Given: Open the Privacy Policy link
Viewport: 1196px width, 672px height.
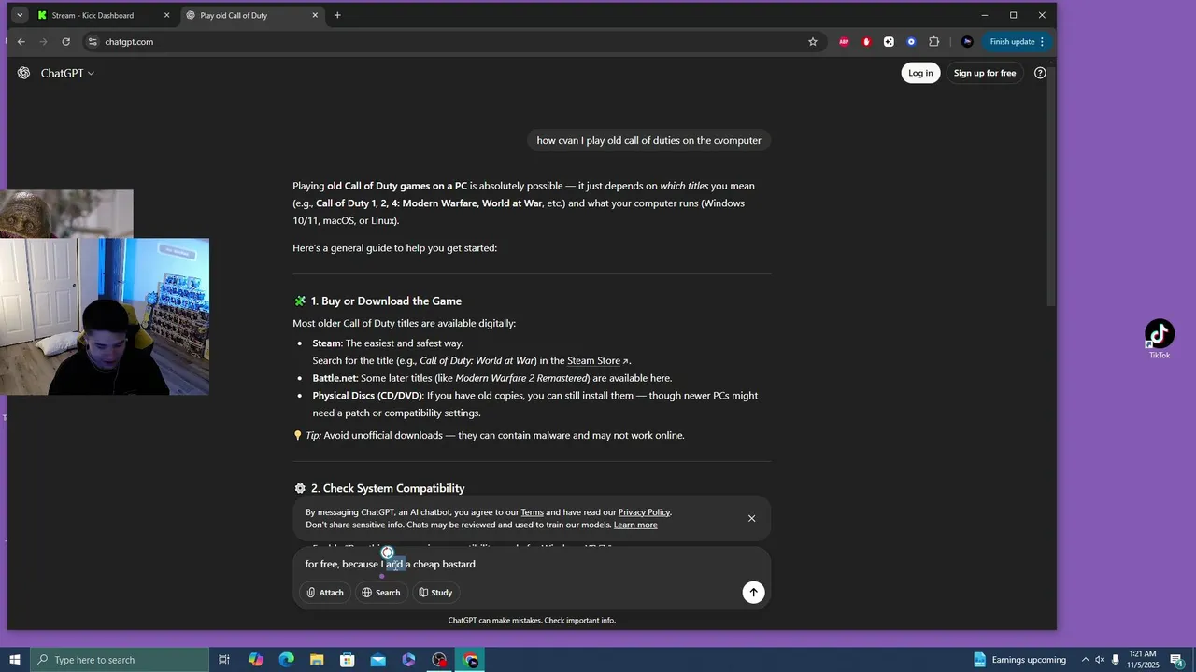Looking at the screenshot, I should [644, 511].
